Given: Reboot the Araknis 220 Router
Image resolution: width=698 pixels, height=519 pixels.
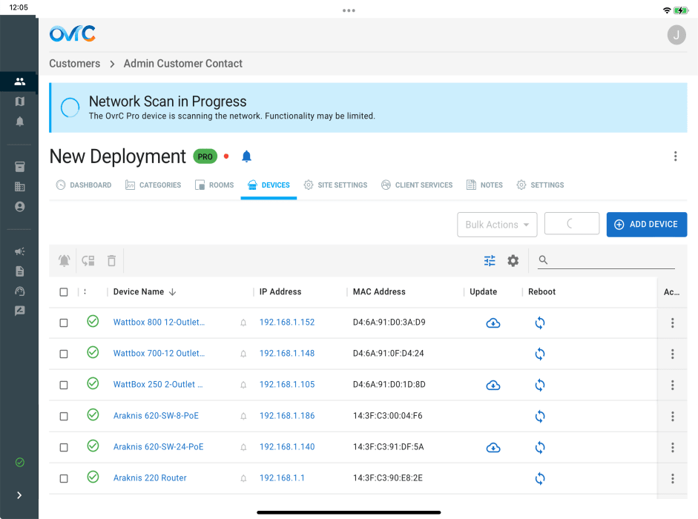Looking at the screenshot, I should click(540, 478).
